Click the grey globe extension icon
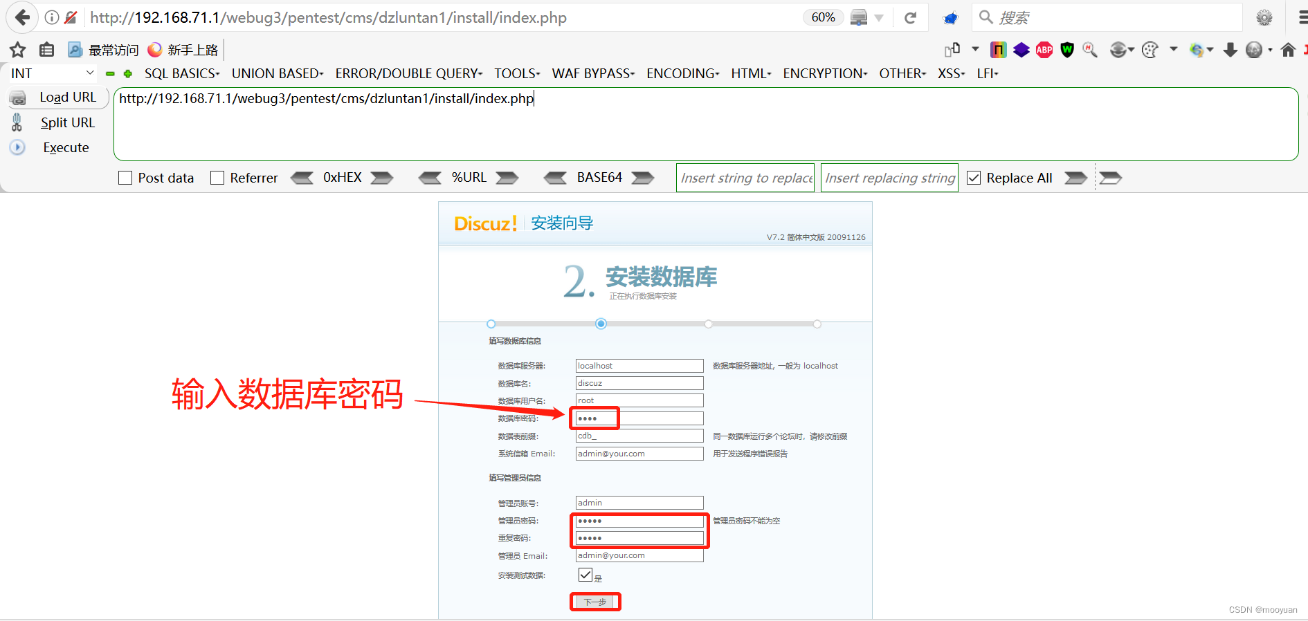Viewport: 1308px width, 621px height. pyautogui.click(x=1254, y=50)
